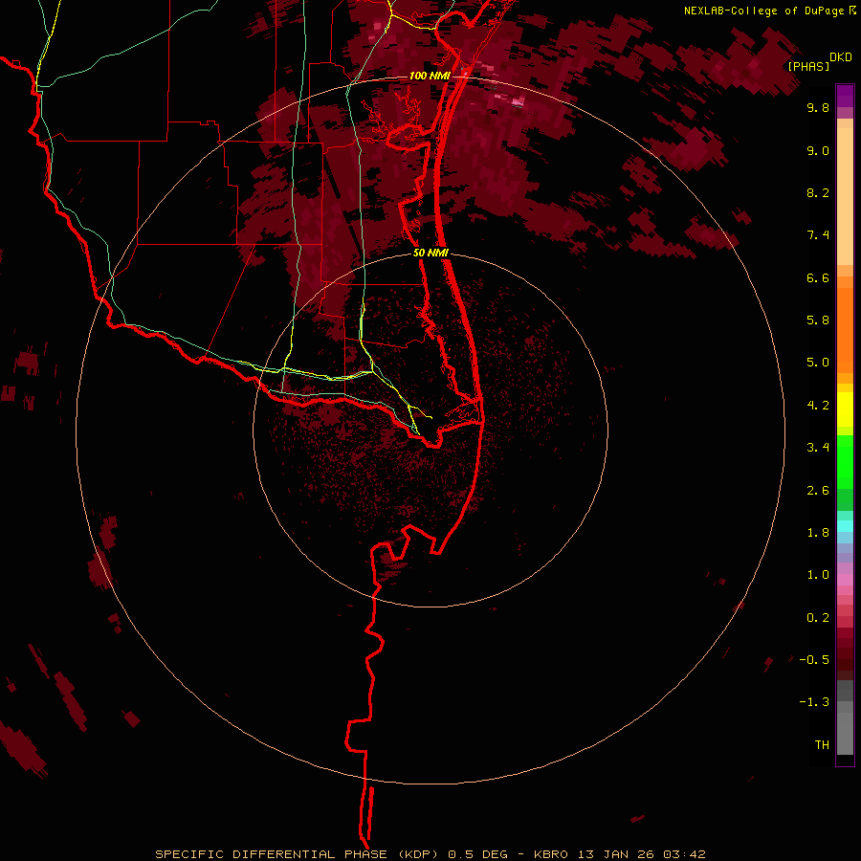Click the 6.6 value on the color scale
861x861 pixels.
(x=818, y=277)
